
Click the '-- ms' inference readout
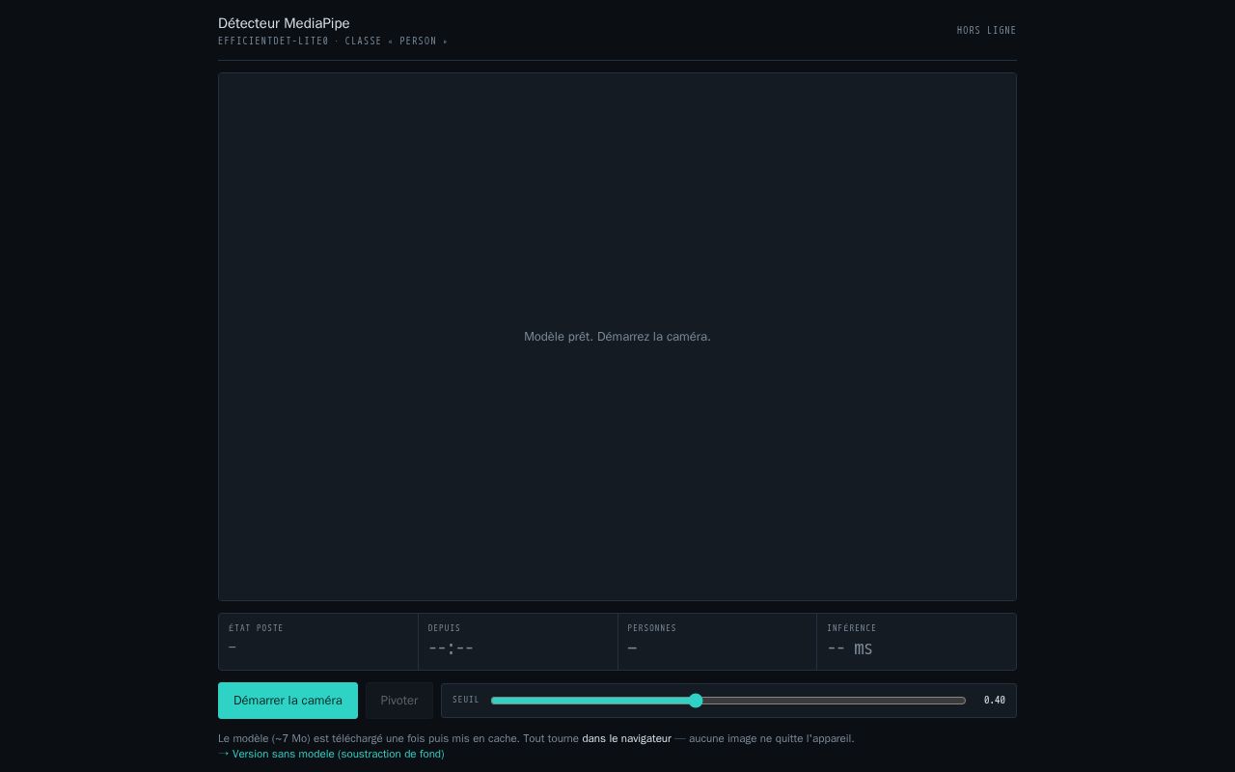coord(850,648)
